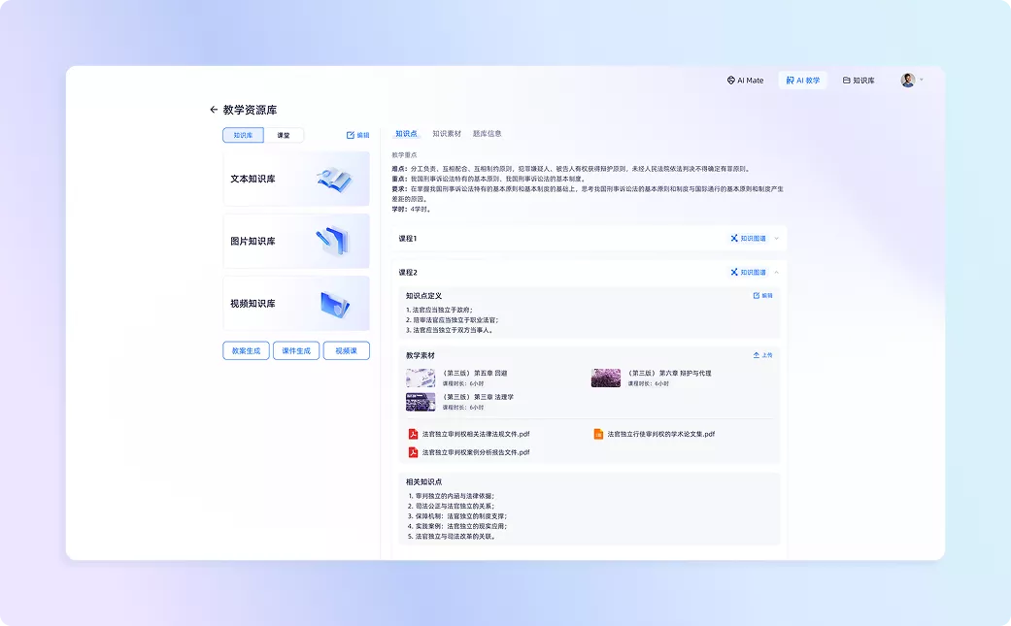
Task: Click the user avatar picture
Action: tap(908, 81)
